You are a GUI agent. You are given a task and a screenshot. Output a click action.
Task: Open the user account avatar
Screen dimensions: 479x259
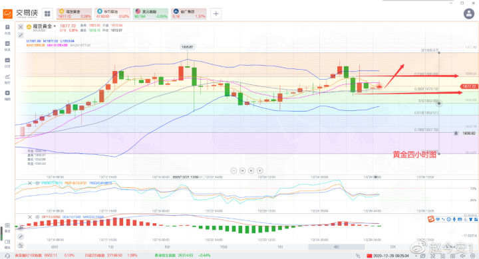click(469, 13)
